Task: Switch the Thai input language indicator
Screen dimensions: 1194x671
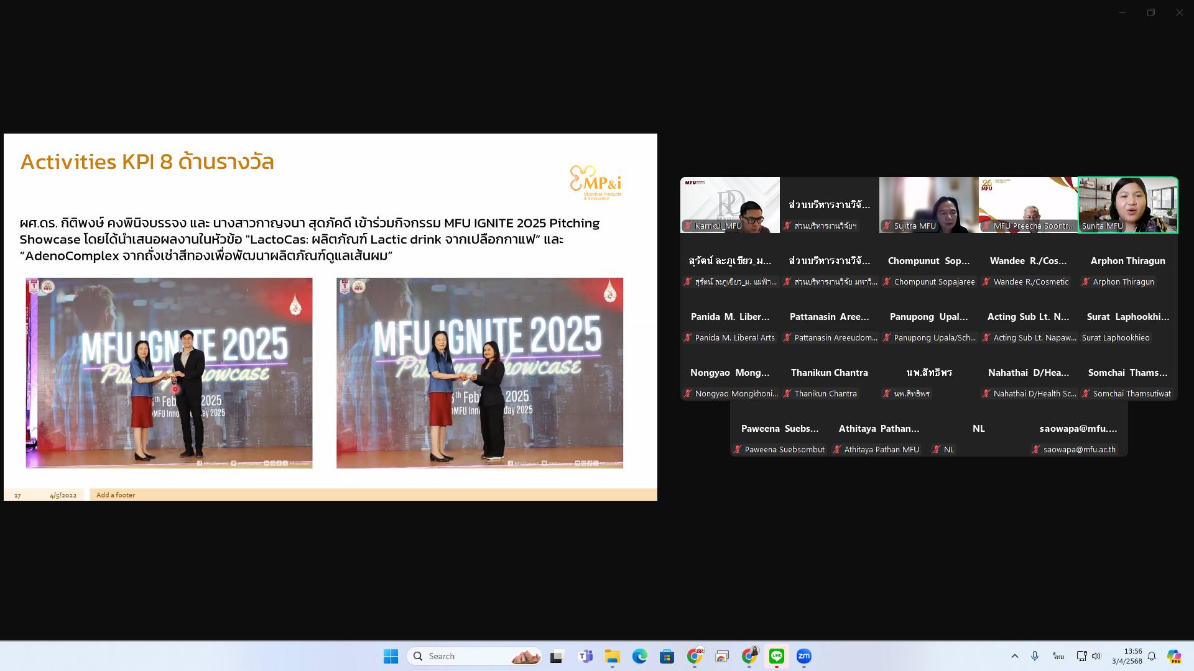Action: (x=1058, y=656)
